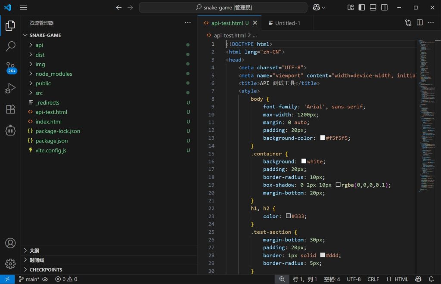441x284 pixels.
Task: Open the Extensions view
Action: pyautogui.click(x=10, y=109)
